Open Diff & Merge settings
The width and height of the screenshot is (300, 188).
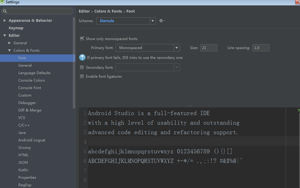click(30, 110)
